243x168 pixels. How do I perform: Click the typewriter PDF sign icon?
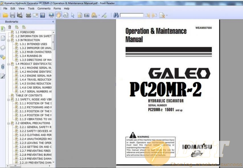(94, 15)
